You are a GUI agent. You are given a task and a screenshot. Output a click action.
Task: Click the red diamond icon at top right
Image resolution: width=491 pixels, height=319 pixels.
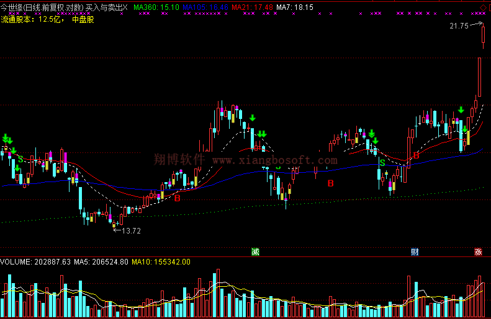pyautogui.click(x=483, y=8)
